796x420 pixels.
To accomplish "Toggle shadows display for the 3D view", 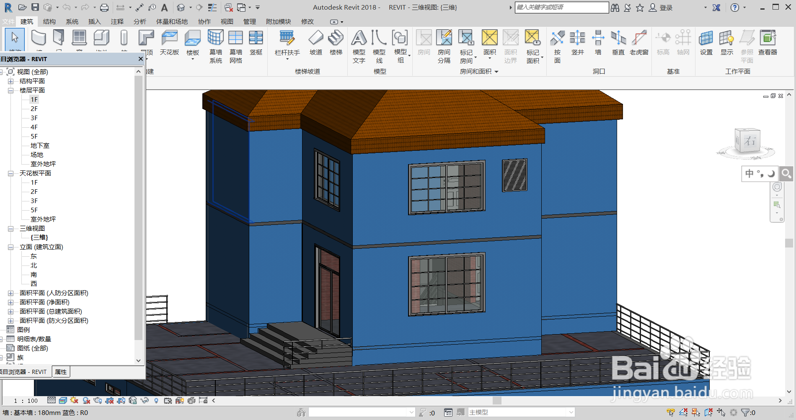I will click(86, 401).
